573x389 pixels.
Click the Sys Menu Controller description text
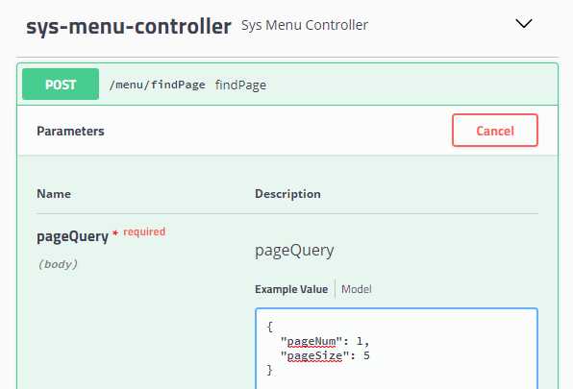click(305, 25)
